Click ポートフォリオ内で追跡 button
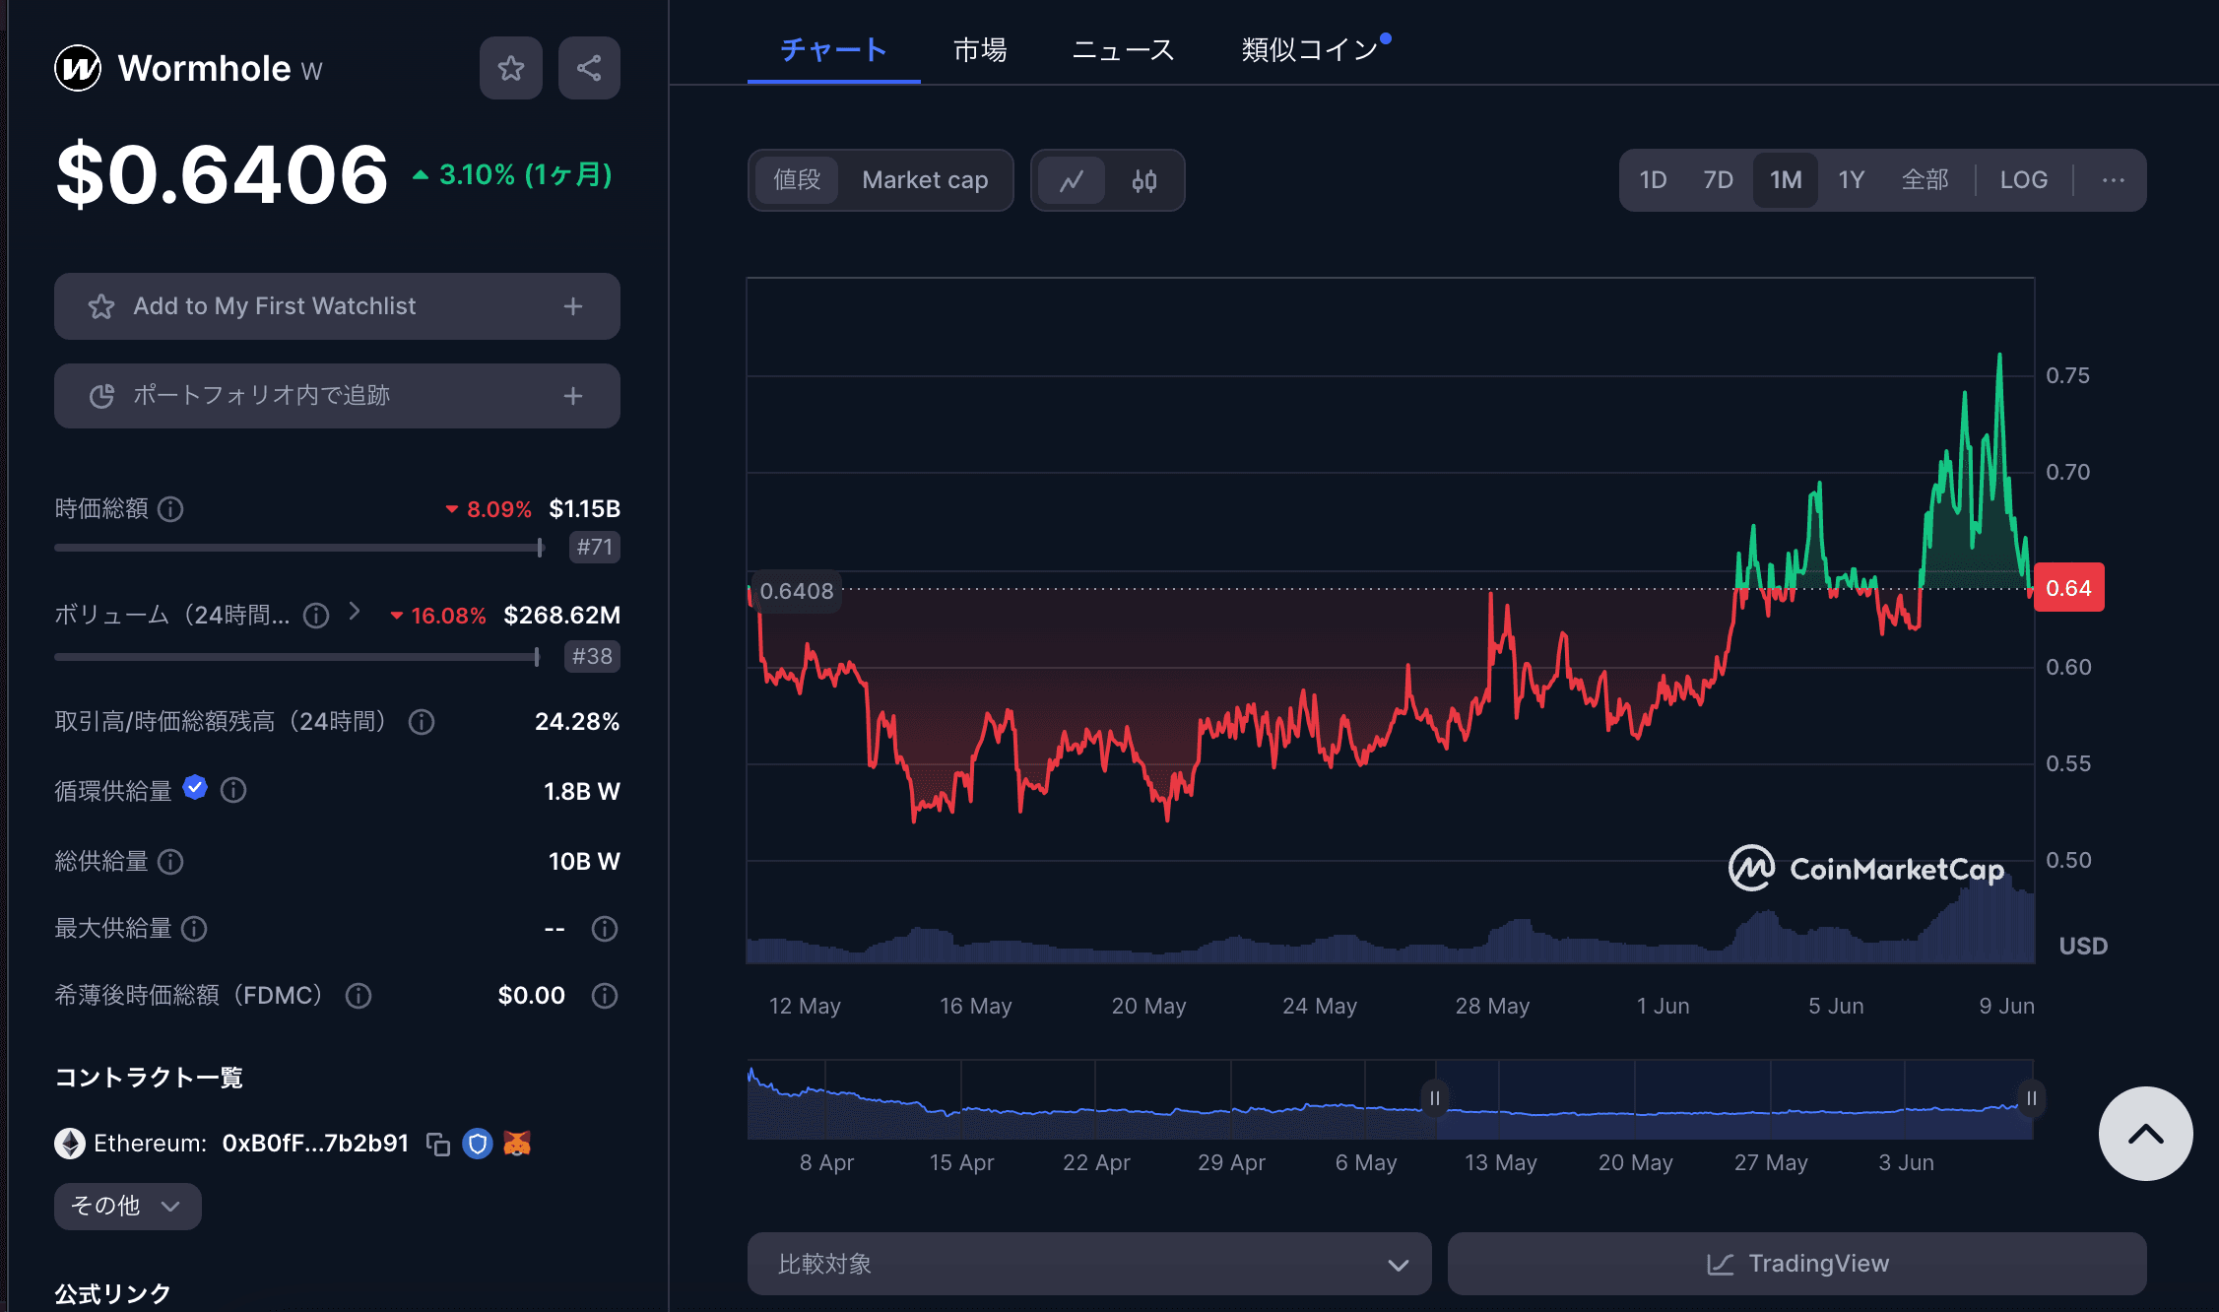 (337, 396)
